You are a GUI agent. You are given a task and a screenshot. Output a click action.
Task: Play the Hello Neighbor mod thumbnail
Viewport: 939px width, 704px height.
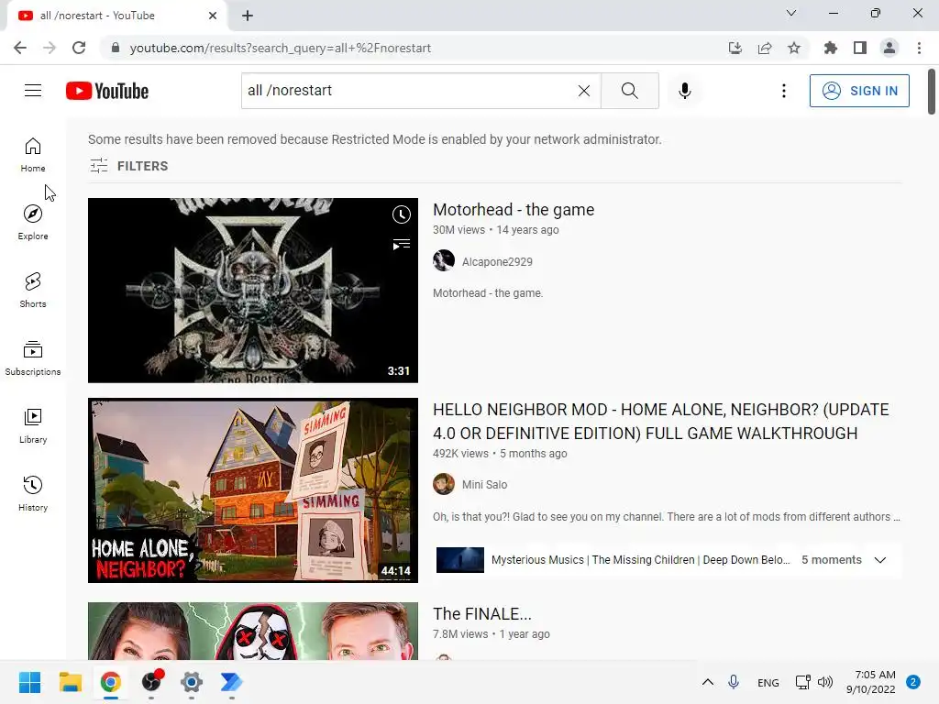[253, 490]
